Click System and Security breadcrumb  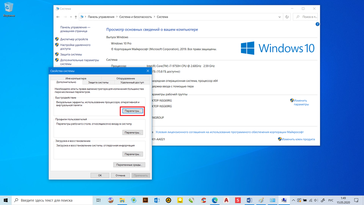click(x=136, y=17)
